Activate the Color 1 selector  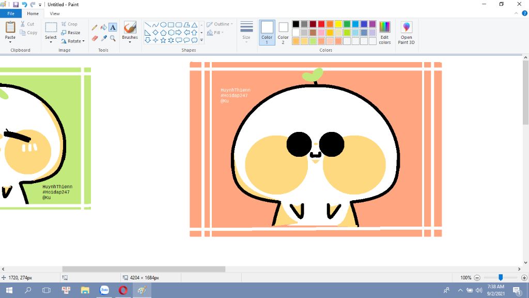tap(267, 32)
